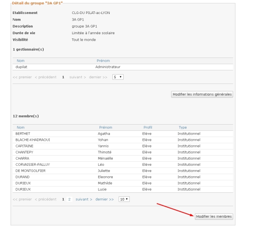Screen dimensions: 267x233
Task: Click the Détail du groupe "3A GP1" title
Action: pos(37,3)
